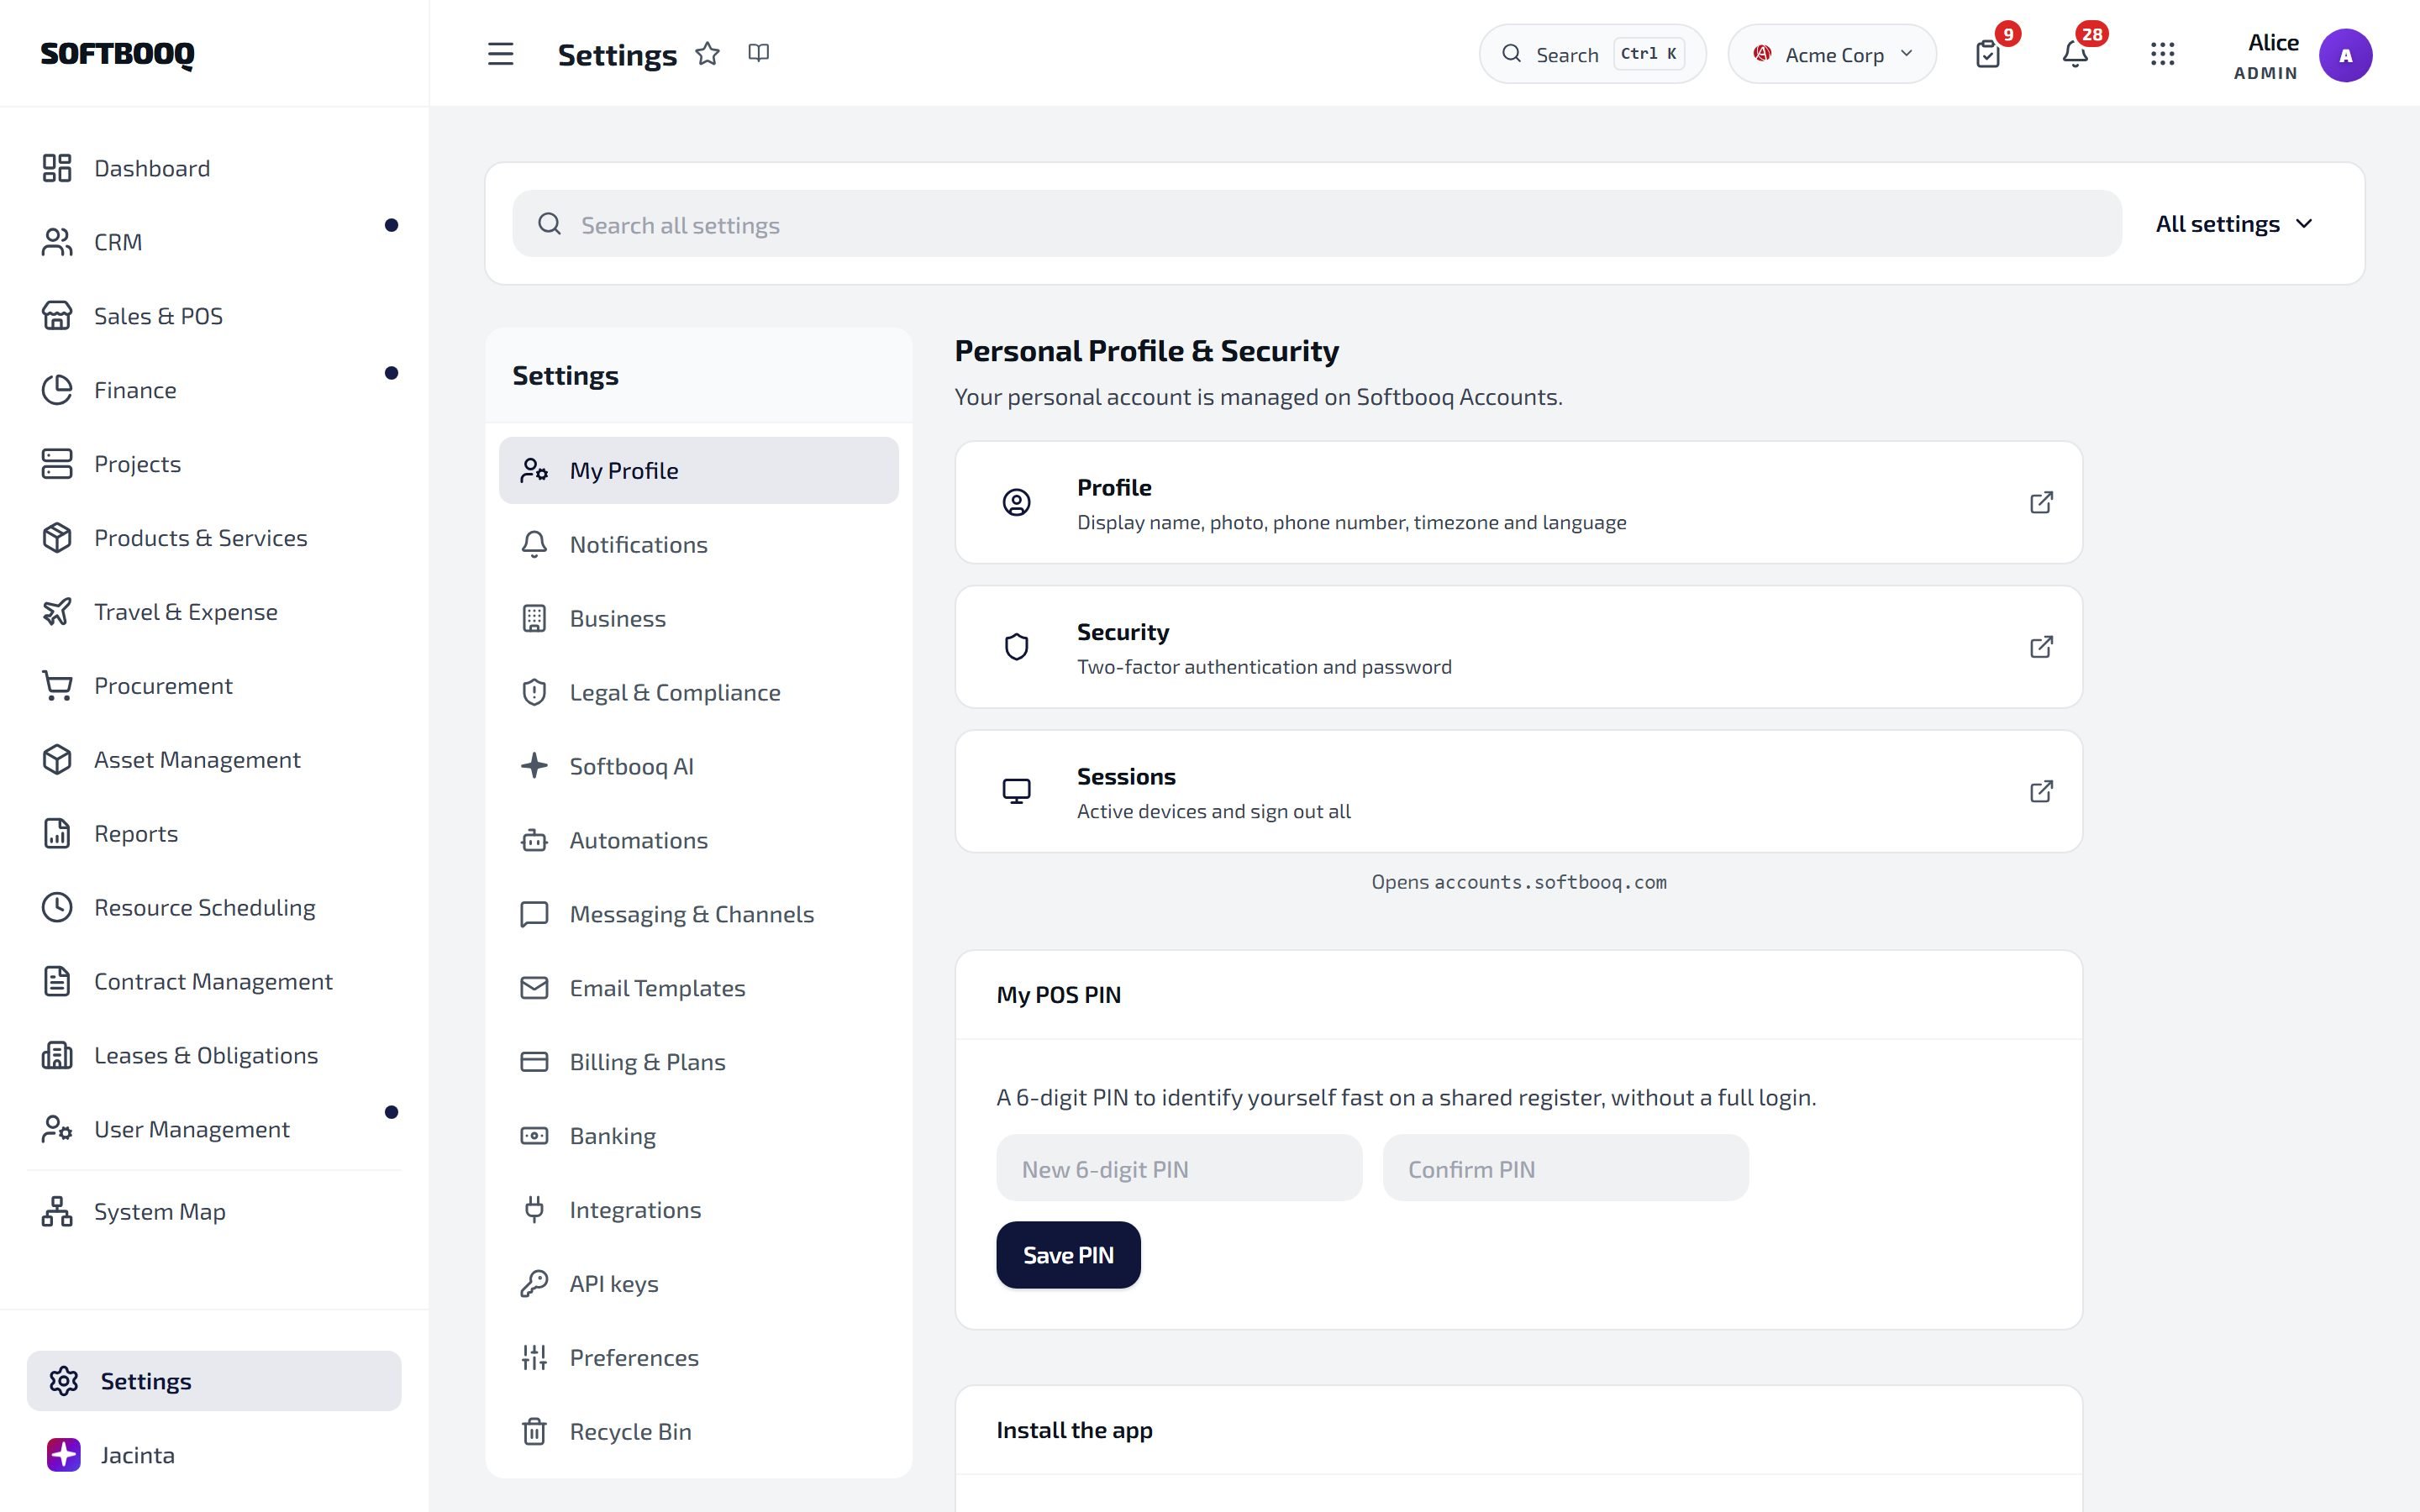Open Business settings section
The height and width of the screenshot is (1512, 2420).
[698, 619]
